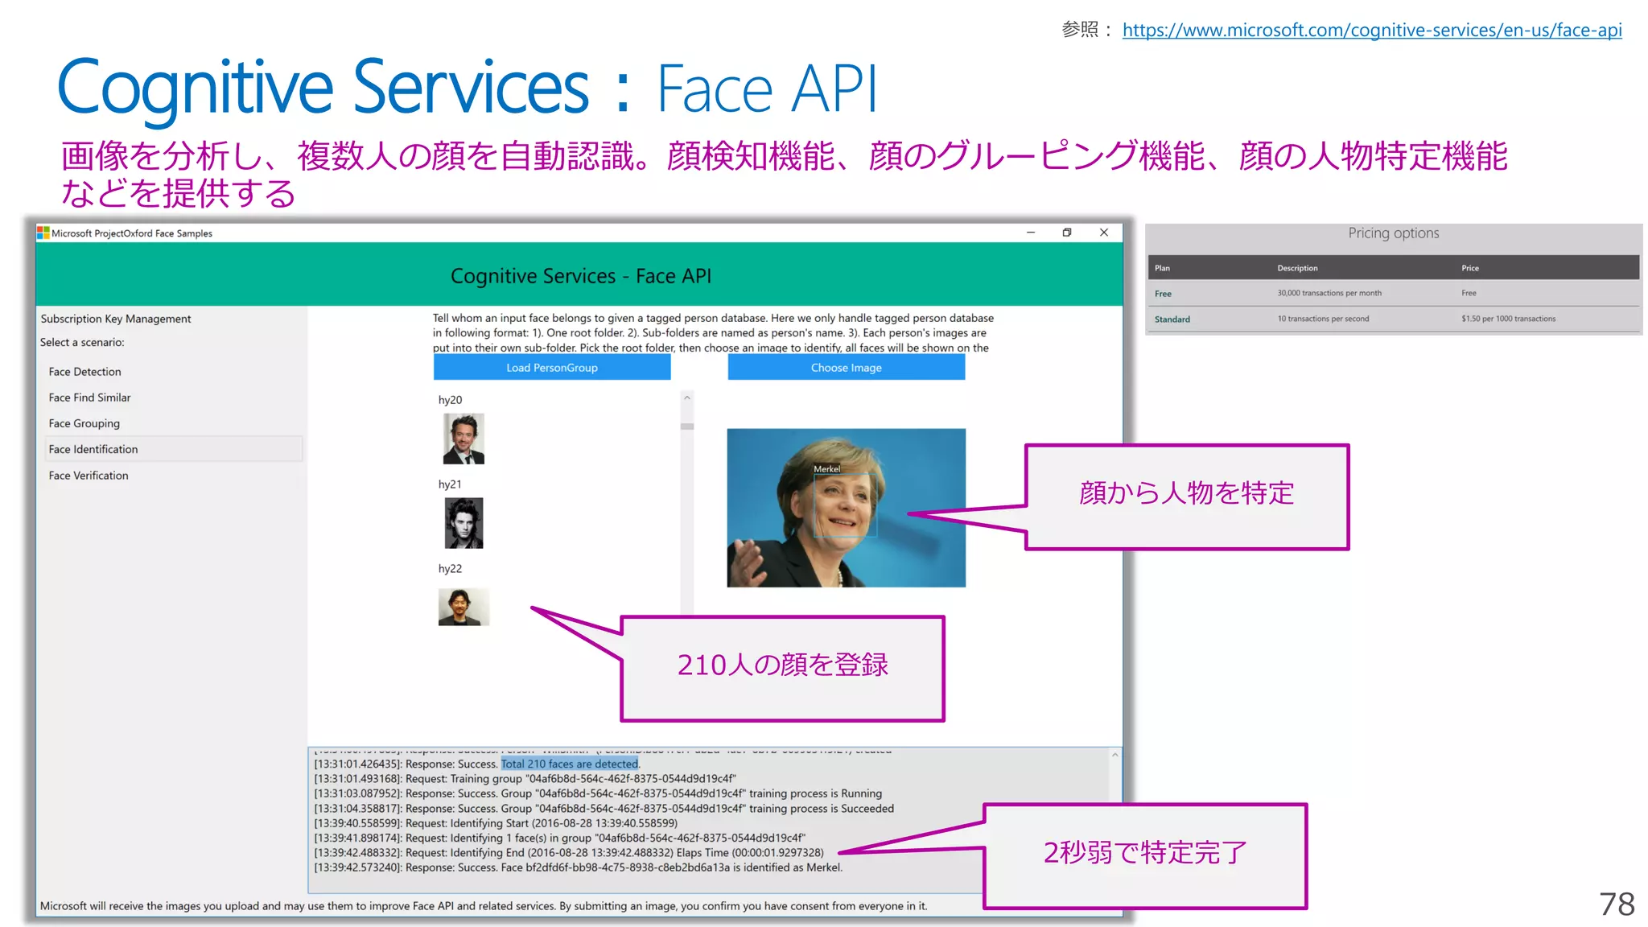Click the Price column header
The height and width of the screenshot is (927, 1648).
coord(1470,268)
